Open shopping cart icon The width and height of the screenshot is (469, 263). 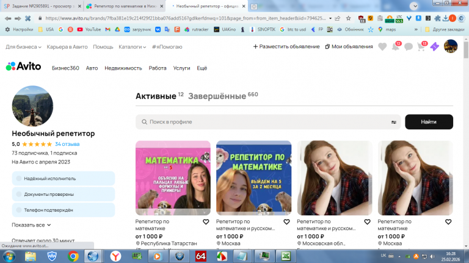pos(421,47)
